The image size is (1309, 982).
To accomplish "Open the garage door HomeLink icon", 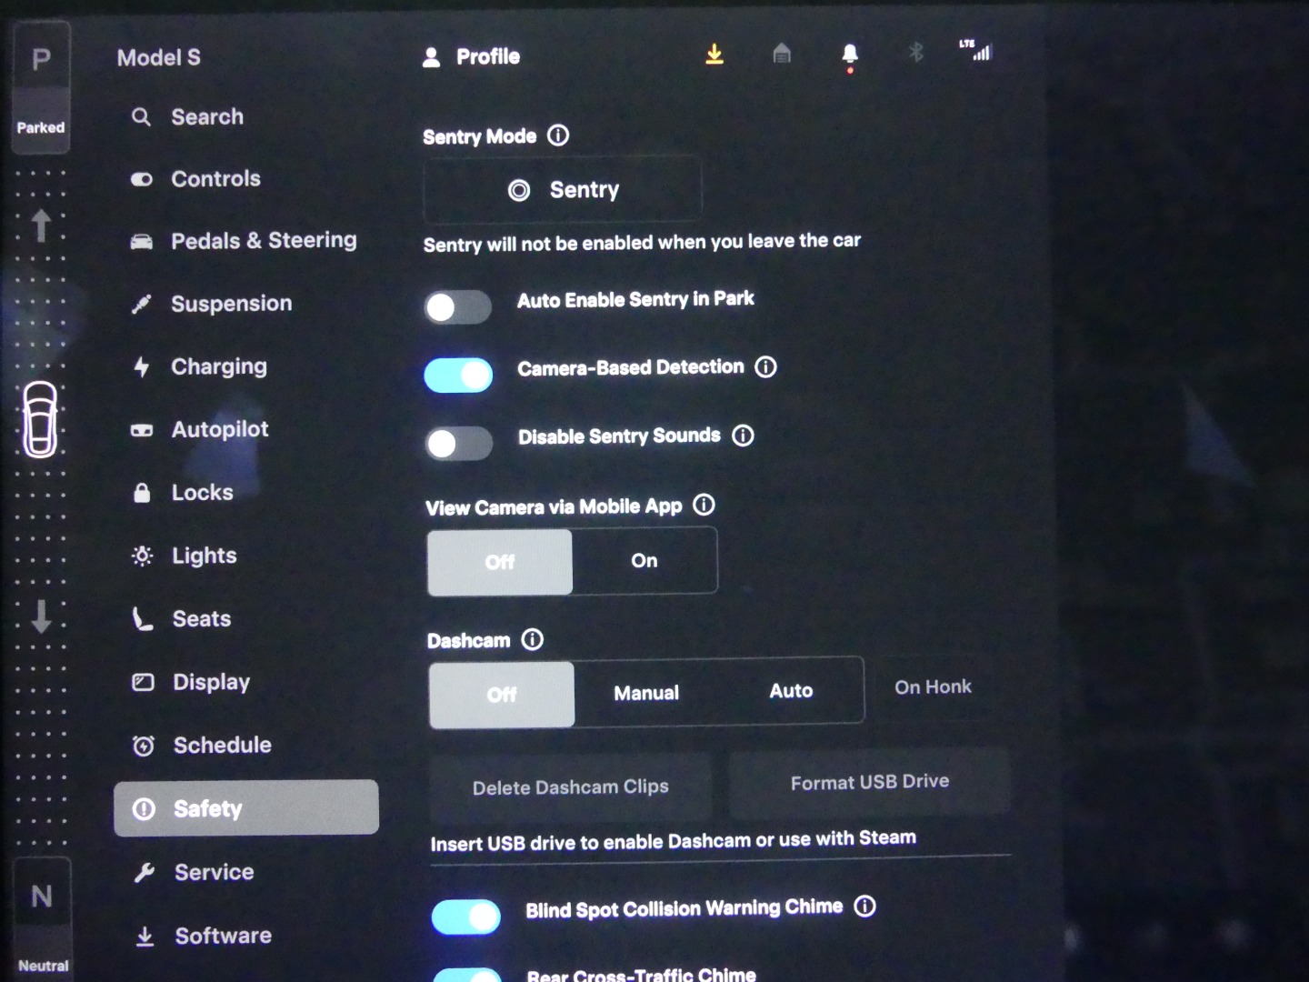I will coord(782,55).
